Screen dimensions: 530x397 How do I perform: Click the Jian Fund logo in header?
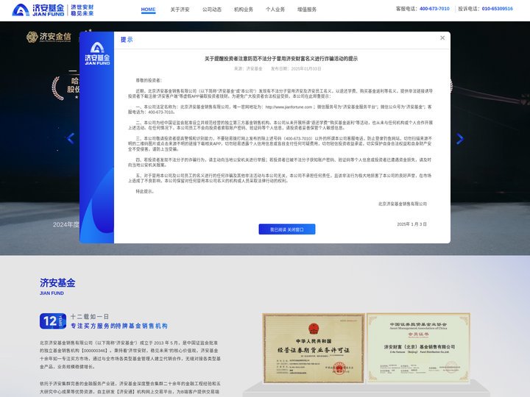tap(38, 10)
